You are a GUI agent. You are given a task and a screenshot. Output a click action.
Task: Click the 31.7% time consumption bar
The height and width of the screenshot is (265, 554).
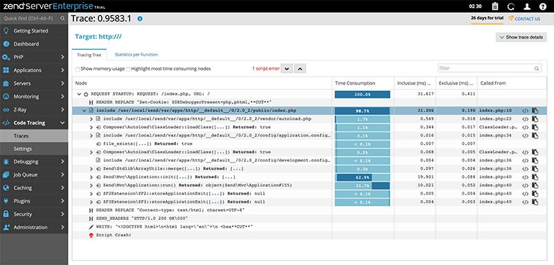click(x=362, y=185)
